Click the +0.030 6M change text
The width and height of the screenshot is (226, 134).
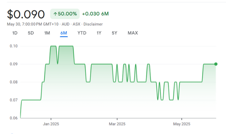point(95,14)
